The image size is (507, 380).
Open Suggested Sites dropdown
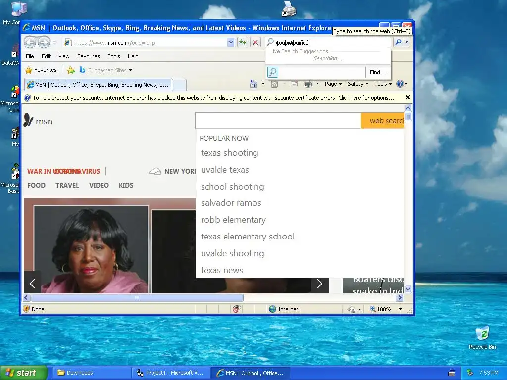[106, 70]
